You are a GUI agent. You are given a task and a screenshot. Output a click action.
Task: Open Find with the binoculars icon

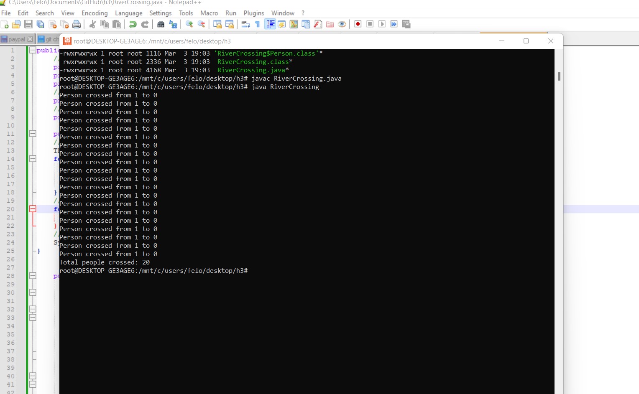[x=161, y=24]
